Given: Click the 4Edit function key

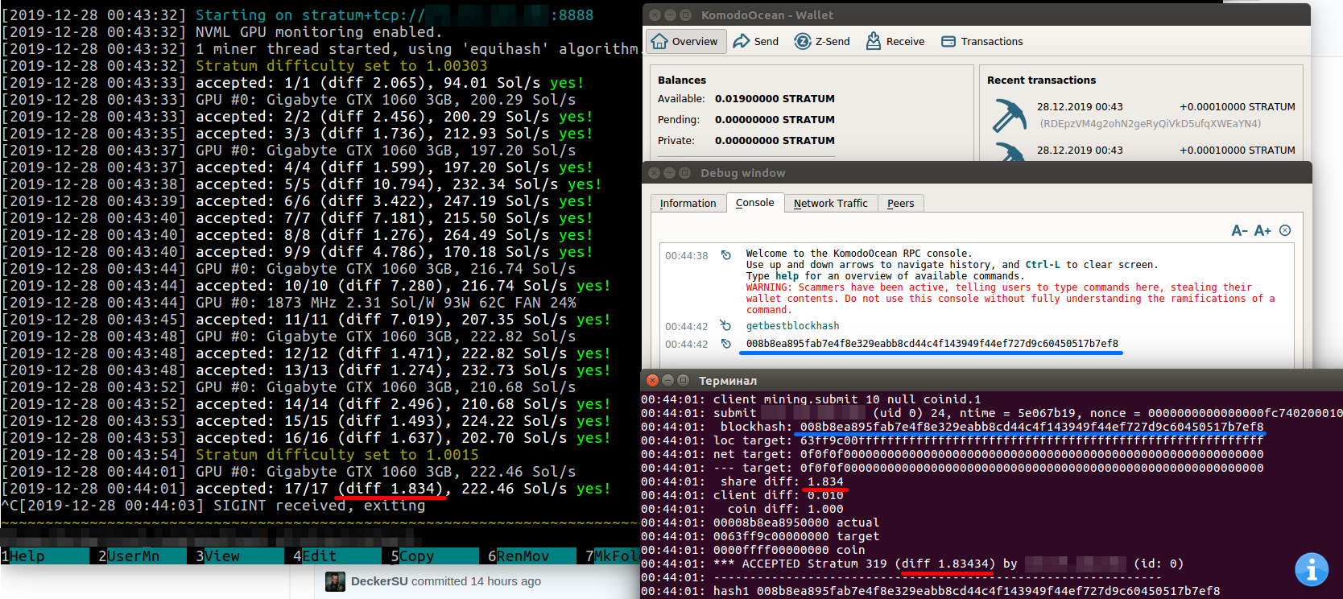Looking at the screenshot, I should 337,556.
